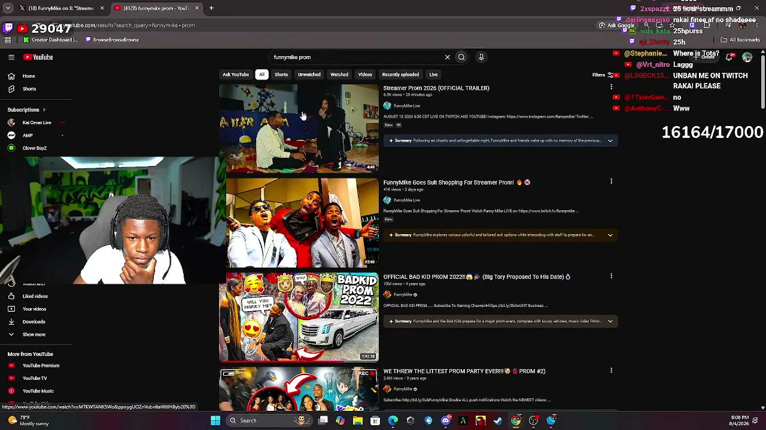Image resolution: width=766 pixels, height=430 pixels.
Task: Start voice search with the microphone
Action: 481,57
